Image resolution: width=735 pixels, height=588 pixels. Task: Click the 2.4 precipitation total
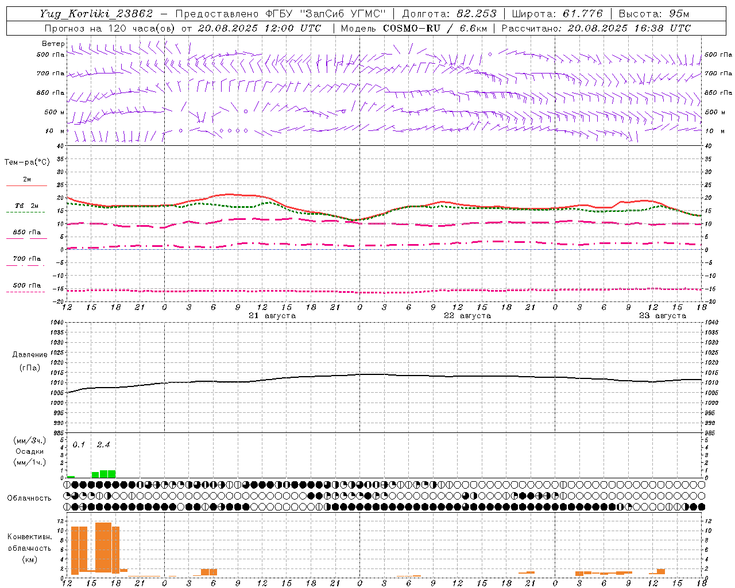[x=103, y=444]
